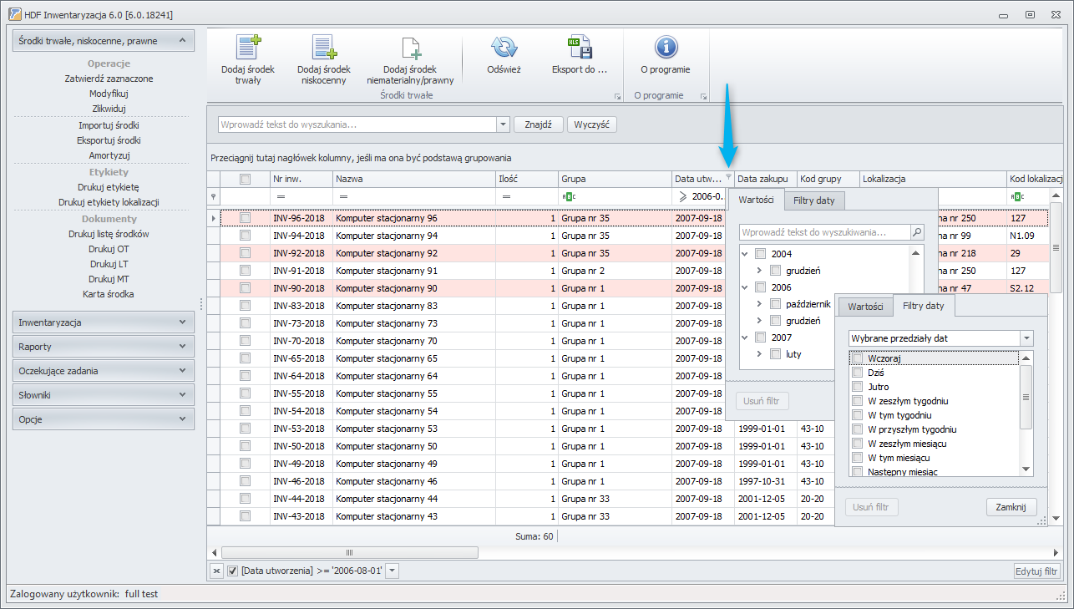Click Amortyzuj in sidebar
Image resolution: width=1074 pixels, height=609 pixels.
click(109, 155)
